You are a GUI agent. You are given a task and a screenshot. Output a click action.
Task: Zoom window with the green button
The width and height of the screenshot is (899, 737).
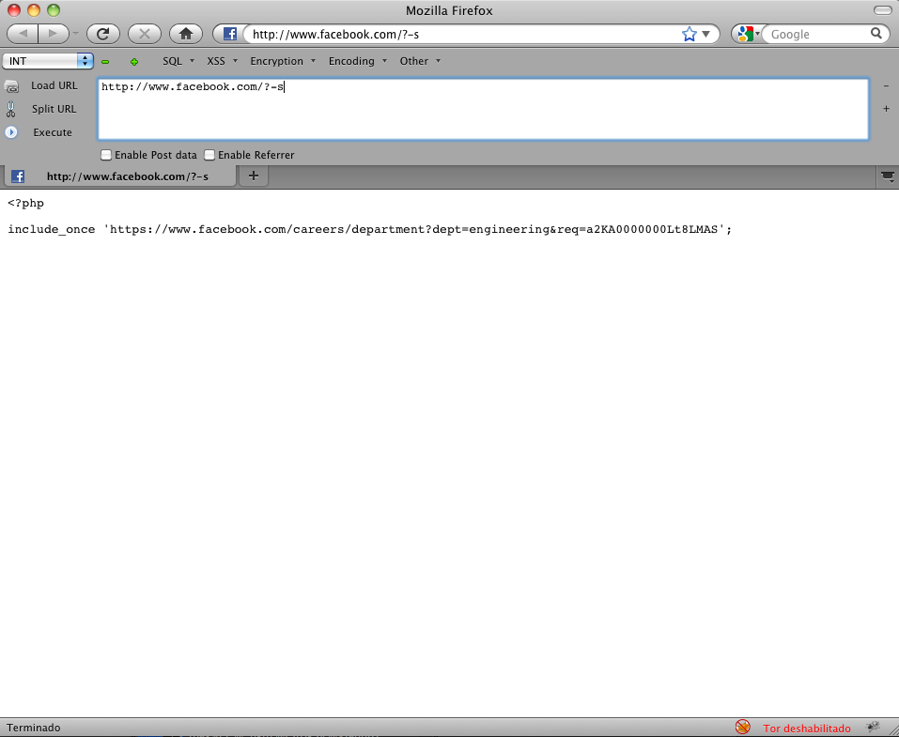click(54, 10)
